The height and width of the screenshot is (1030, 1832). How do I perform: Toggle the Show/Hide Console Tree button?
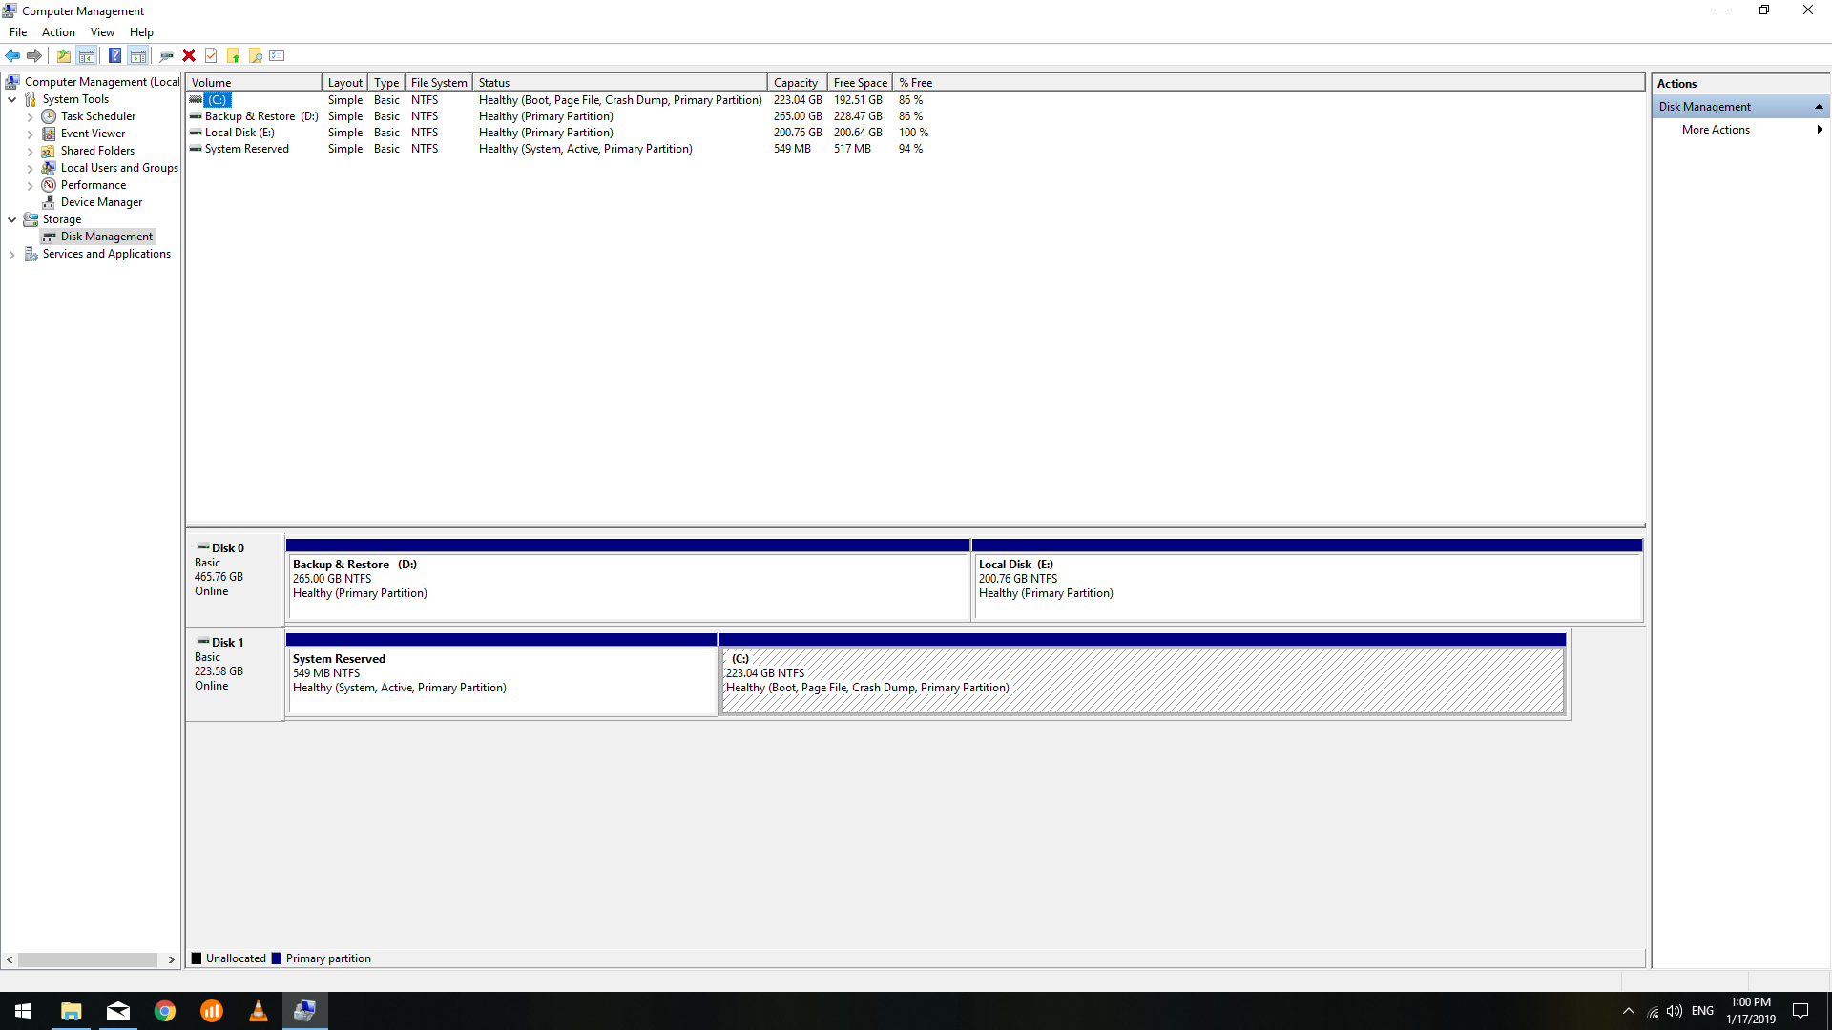click(x=86, y=55)
